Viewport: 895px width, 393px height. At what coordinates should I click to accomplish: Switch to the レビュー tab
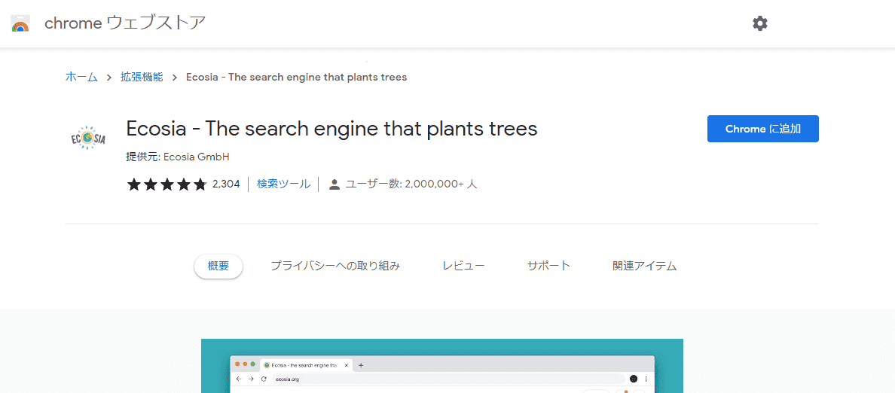463,266
